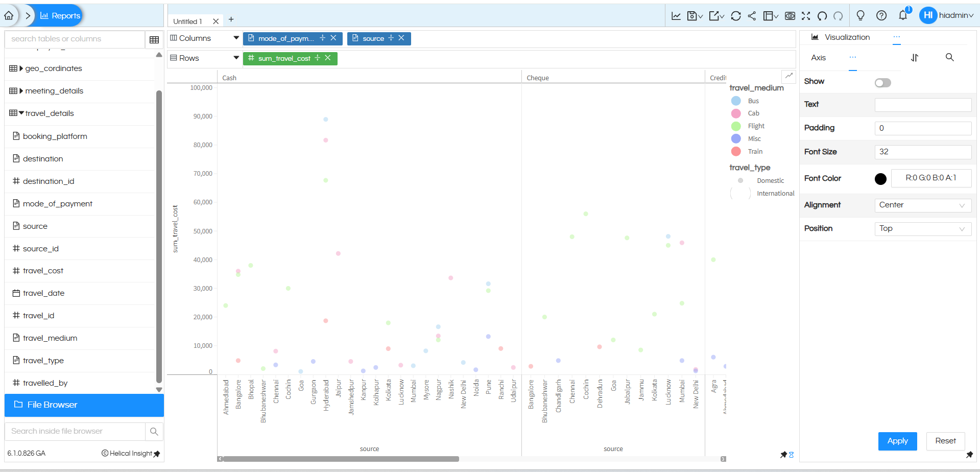
Task: Click the undo arrow icon
Action: [822, 16]
